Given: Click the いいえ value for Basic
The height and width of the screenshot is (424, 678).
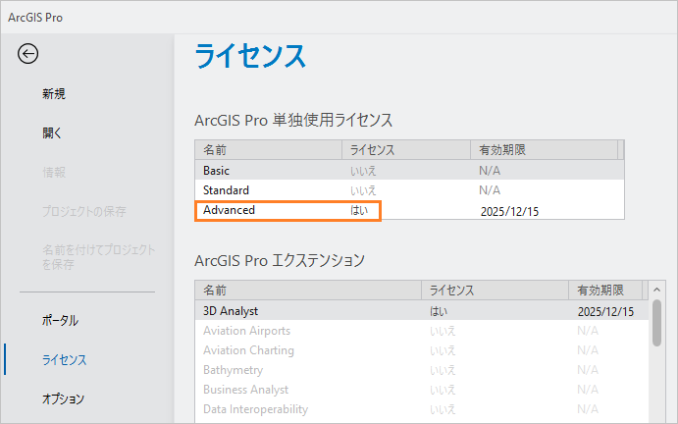Looking at the screenshot, I should tap(363, 171).
